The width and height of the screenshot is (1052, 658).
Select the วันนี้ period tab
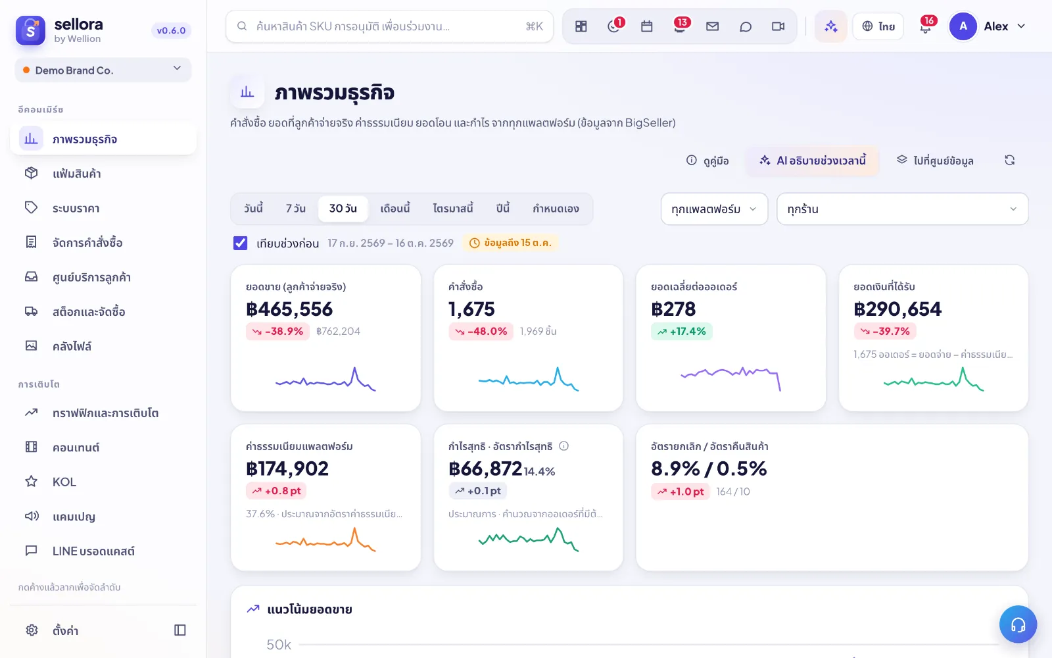coord(253,209)
